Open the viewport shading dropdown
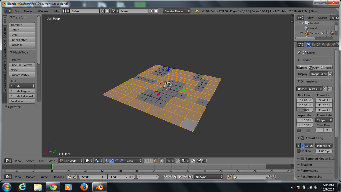Image resolution: width=341 pixels, height=192 pixels. [x=88, y=161]
